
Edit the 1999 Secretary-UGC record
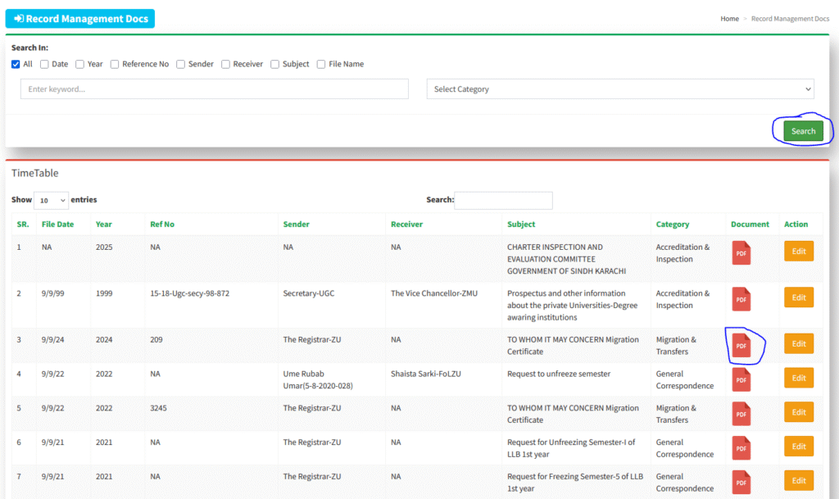point(799,297)
